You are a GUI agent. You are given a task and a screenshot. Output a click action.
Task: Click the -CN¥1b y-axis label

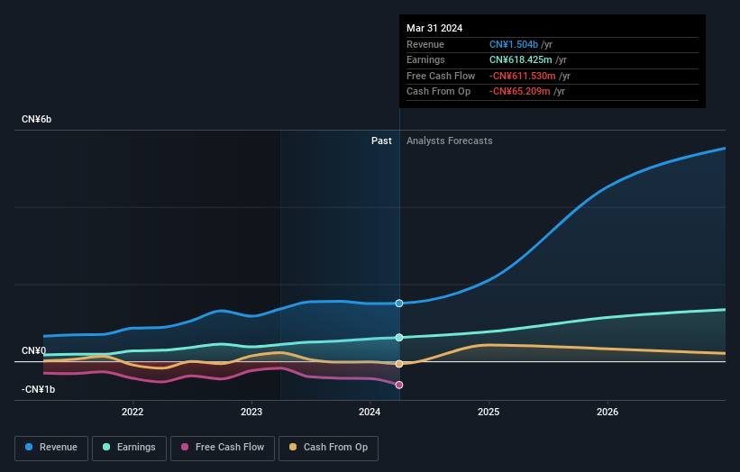pos(38,389)
